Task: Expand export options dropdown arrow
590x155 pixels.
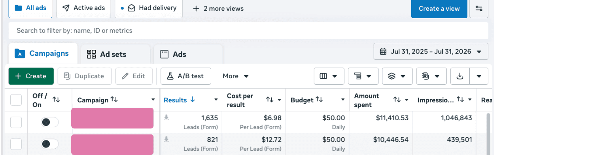Action: pos(479,76)
